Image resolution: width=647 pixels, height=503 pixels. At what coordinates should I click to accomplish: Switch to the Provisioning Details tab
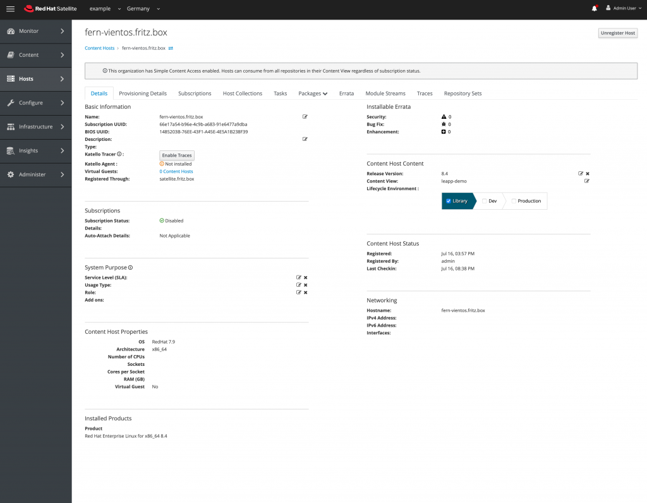click(143, 94)
